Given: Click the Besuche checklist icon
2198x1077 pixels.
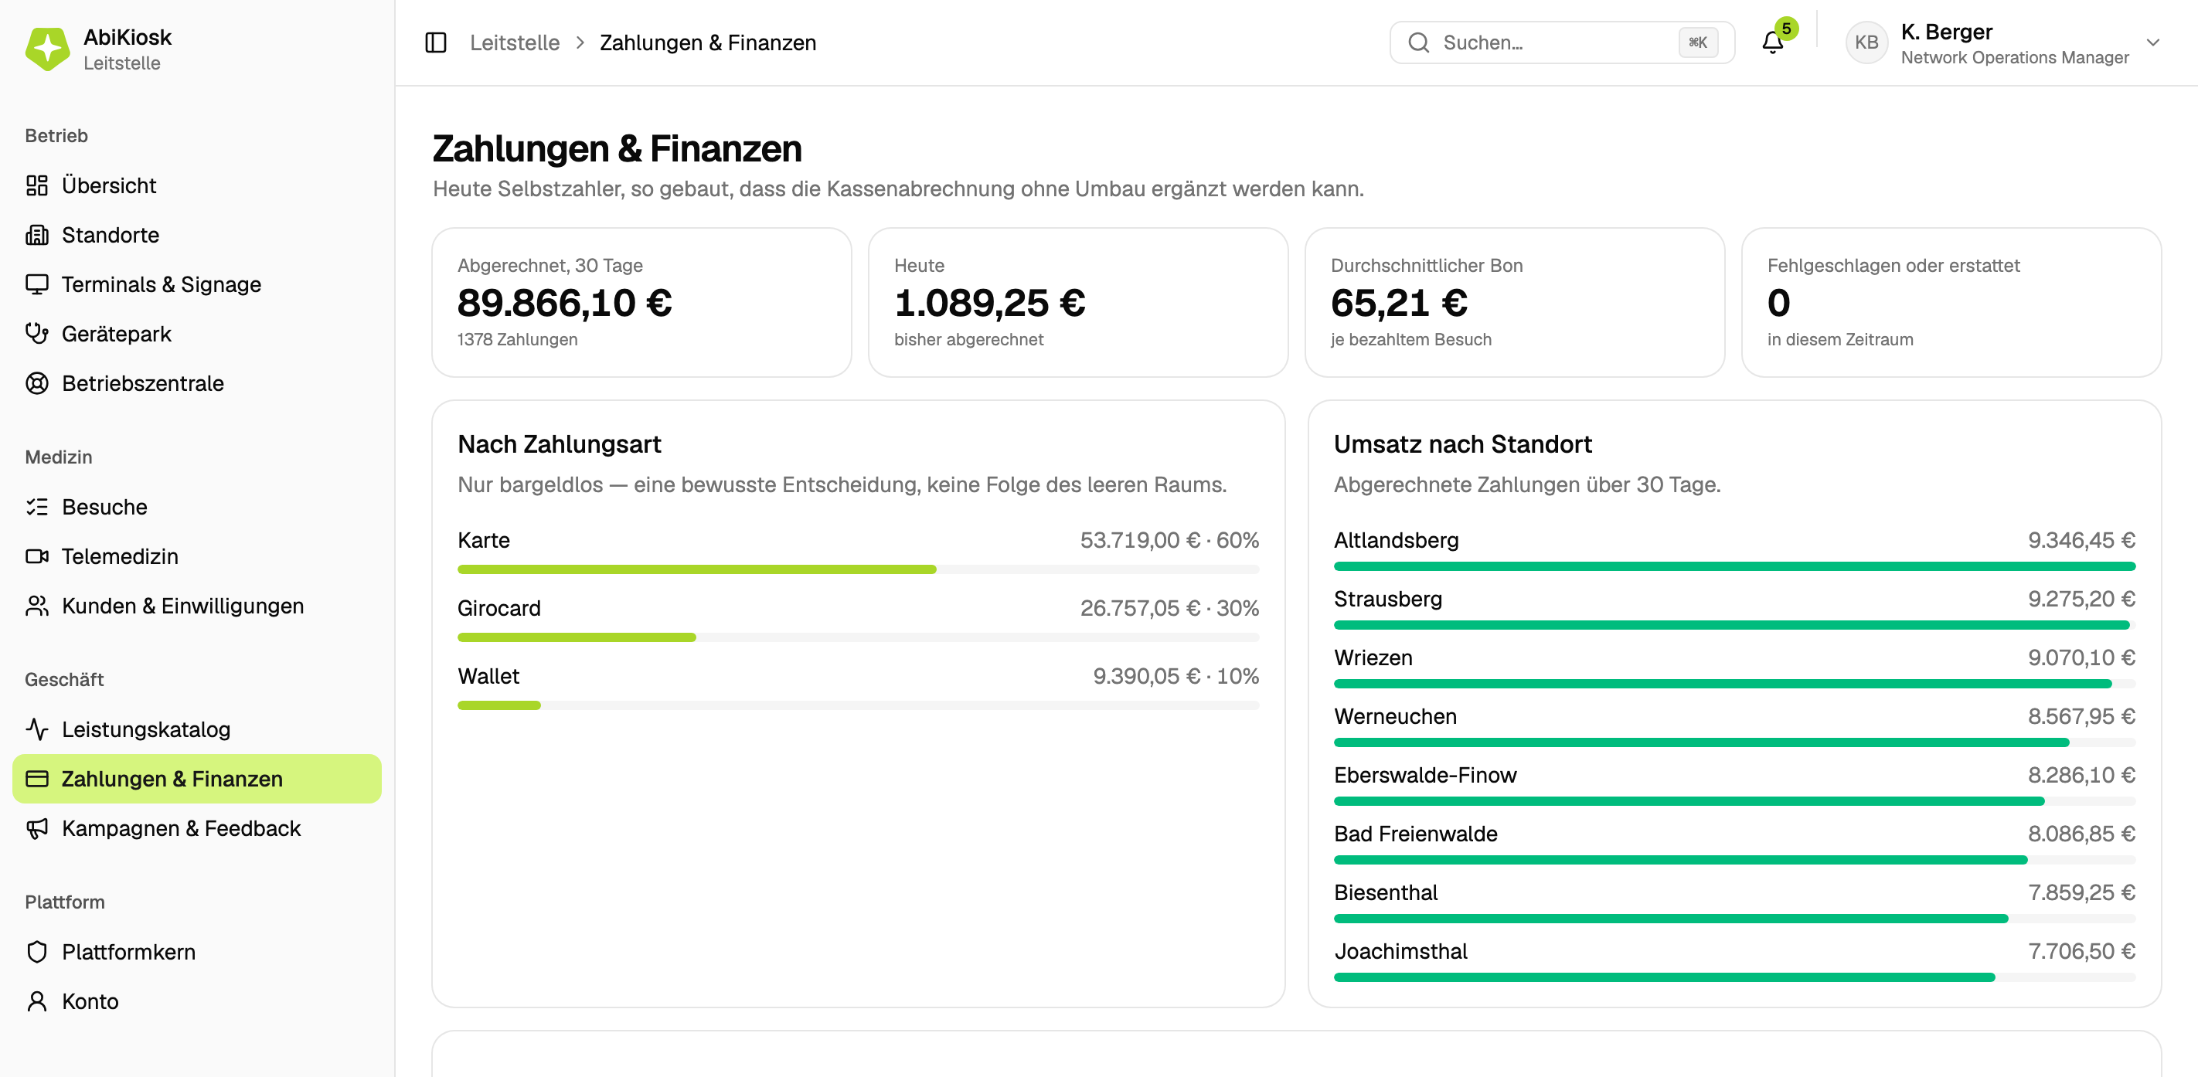Looking at the screenshot, I should tap(36, 507).
